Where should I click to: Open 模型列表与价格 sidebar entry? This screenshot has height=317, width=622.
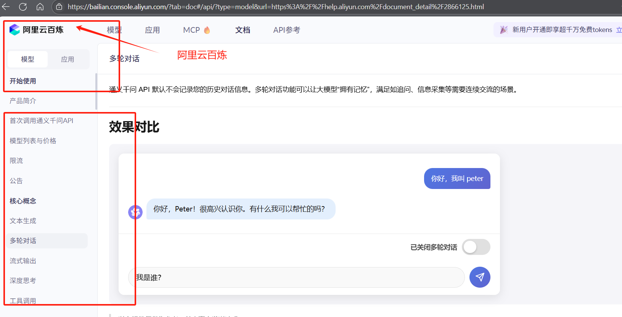pyautogui.click(x=33, y=141)
